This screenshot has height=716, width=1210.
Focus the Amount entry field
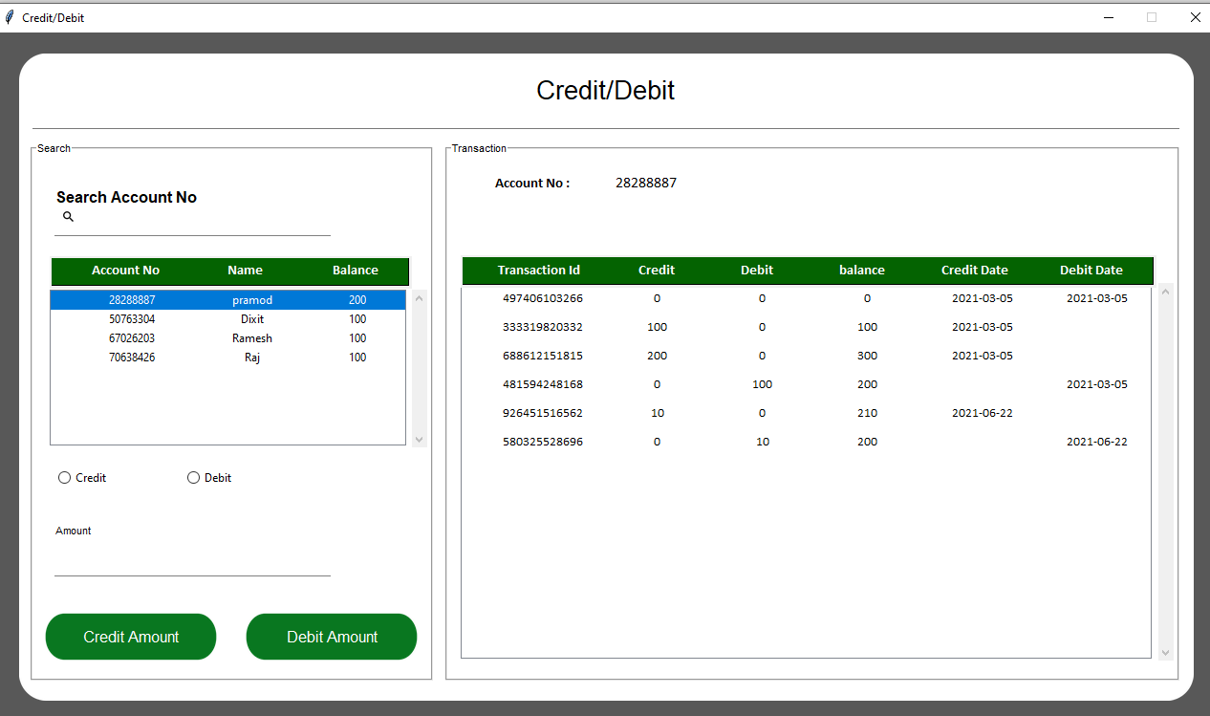[192, 561]
